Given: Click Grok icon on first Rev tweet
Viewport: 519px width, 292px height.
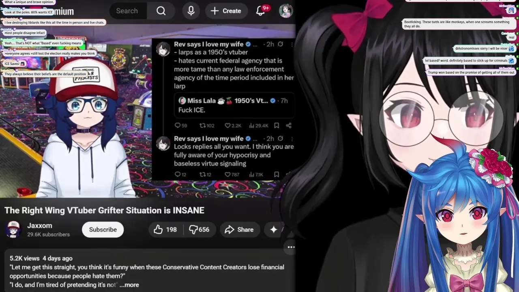Looking at the screenshot, I should (280, 44).
